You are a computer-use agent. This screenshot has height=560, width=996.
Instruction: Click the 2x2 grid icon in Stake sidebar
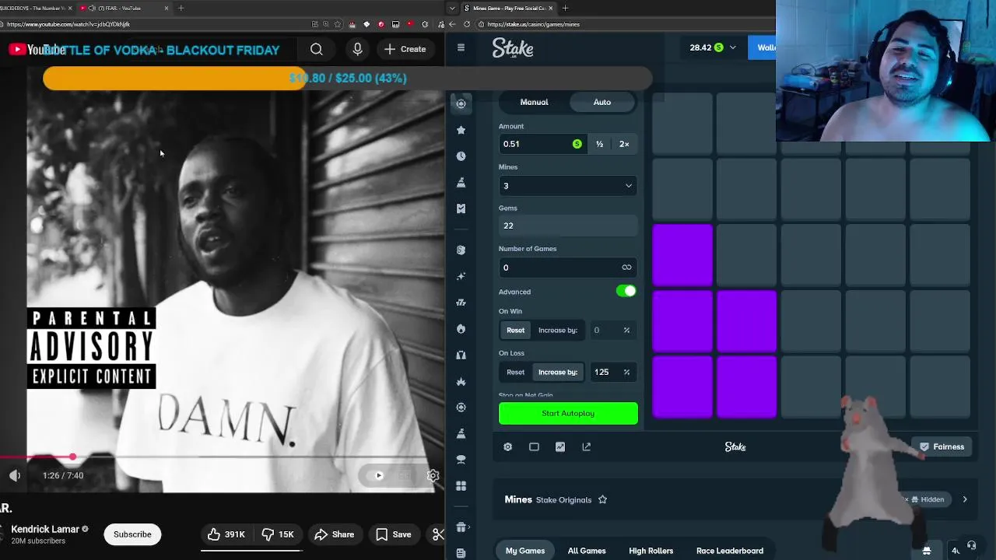[x=461, y=486]
